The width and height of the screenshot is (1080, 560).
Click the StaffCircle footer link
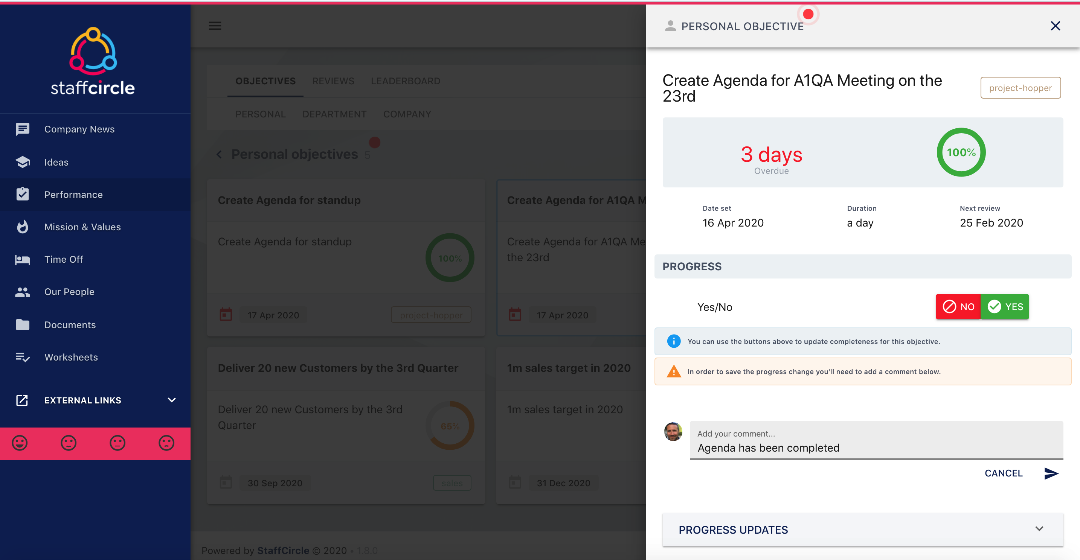tap(283, 550)
